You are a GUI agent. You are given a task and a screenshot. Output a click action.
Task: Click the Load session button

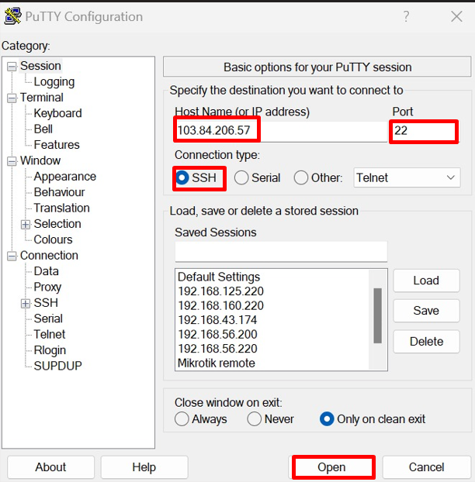[x=426, y=281]
